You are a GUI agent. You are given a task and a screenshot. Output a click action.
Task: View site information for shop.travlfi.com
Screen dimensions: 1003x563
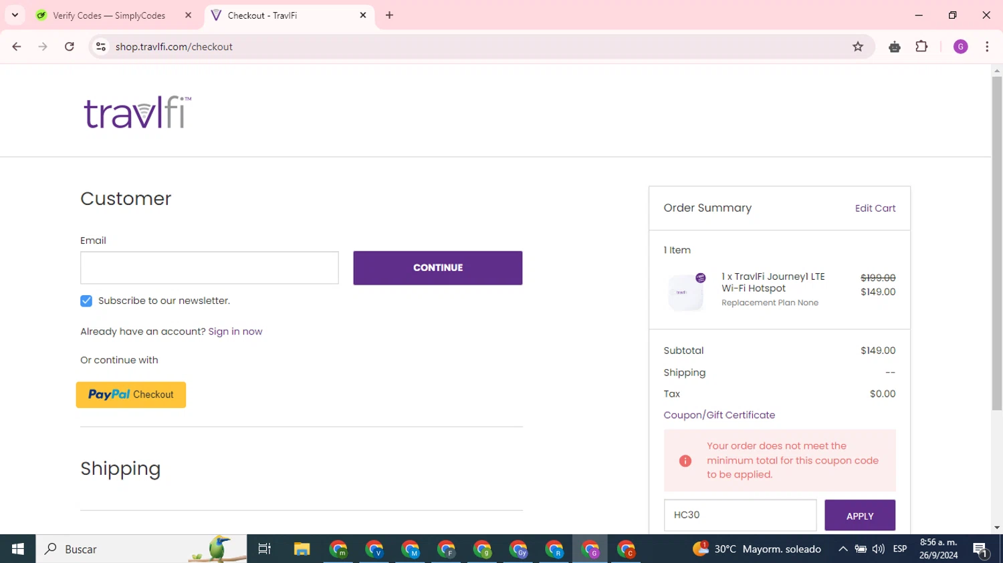[101, 47]
